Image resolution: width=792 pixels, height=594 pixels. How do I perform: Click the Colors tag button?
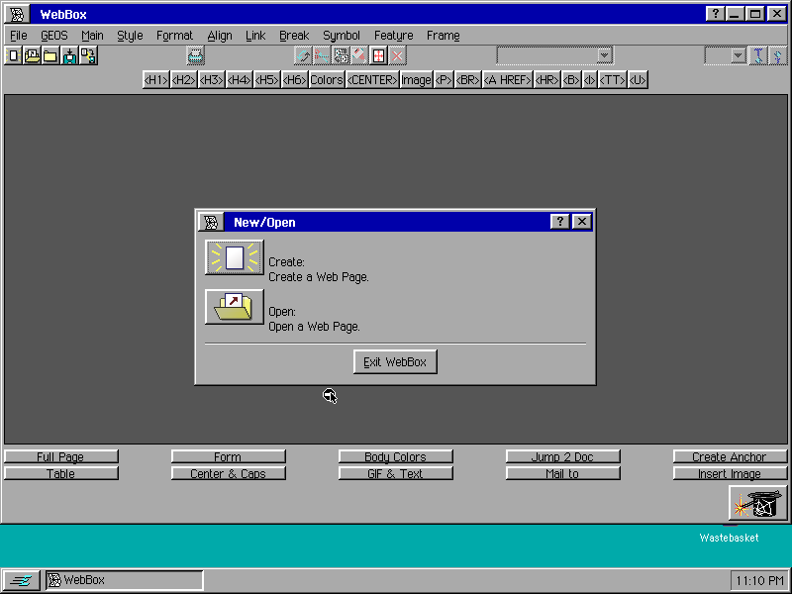click(x=327, y=80)
